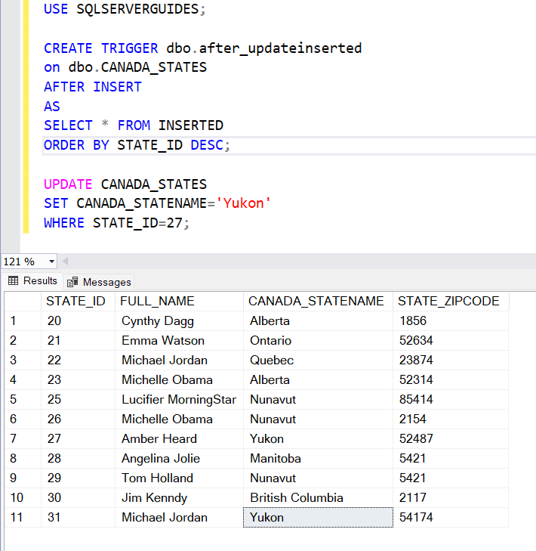Click the horizontal scroll left arrow
This screenshot has width=536, height=551.
pyautogui.click(x=65, y=262)
